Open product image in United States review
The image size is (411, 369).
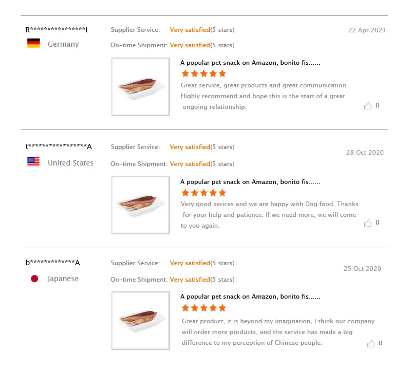(x=141, y=205)
